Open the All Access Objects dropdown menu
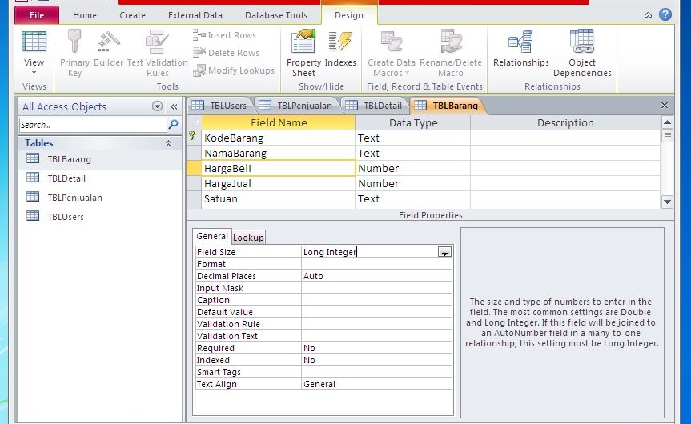Viewport: 691px width, 424px height. point(157,106)
